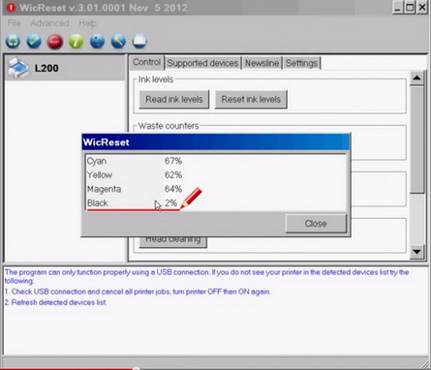Screen dimensions: 431x370
Task: Click the scrollbar up arrow in Control panel
Action: coord(416,77)
